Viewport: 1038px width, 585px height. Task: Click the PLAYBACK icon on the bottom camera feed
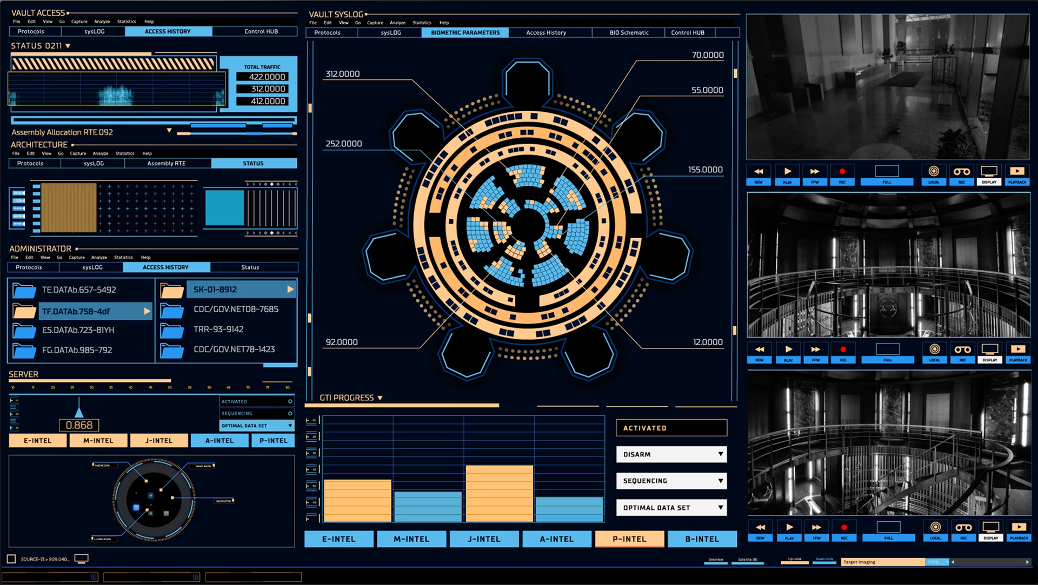[x=1019, y=528]
